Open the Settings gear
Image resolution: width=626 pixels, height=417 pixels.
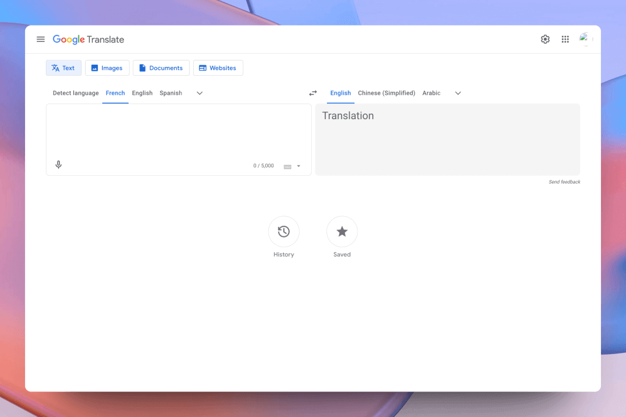545,39
